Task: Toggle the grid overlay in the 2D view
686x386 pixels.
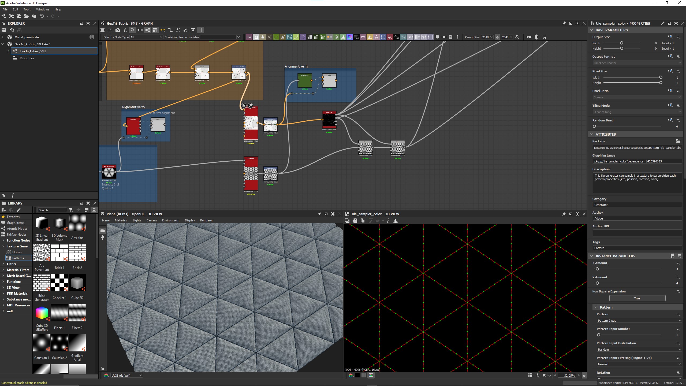Action: [x=530, y=375]
